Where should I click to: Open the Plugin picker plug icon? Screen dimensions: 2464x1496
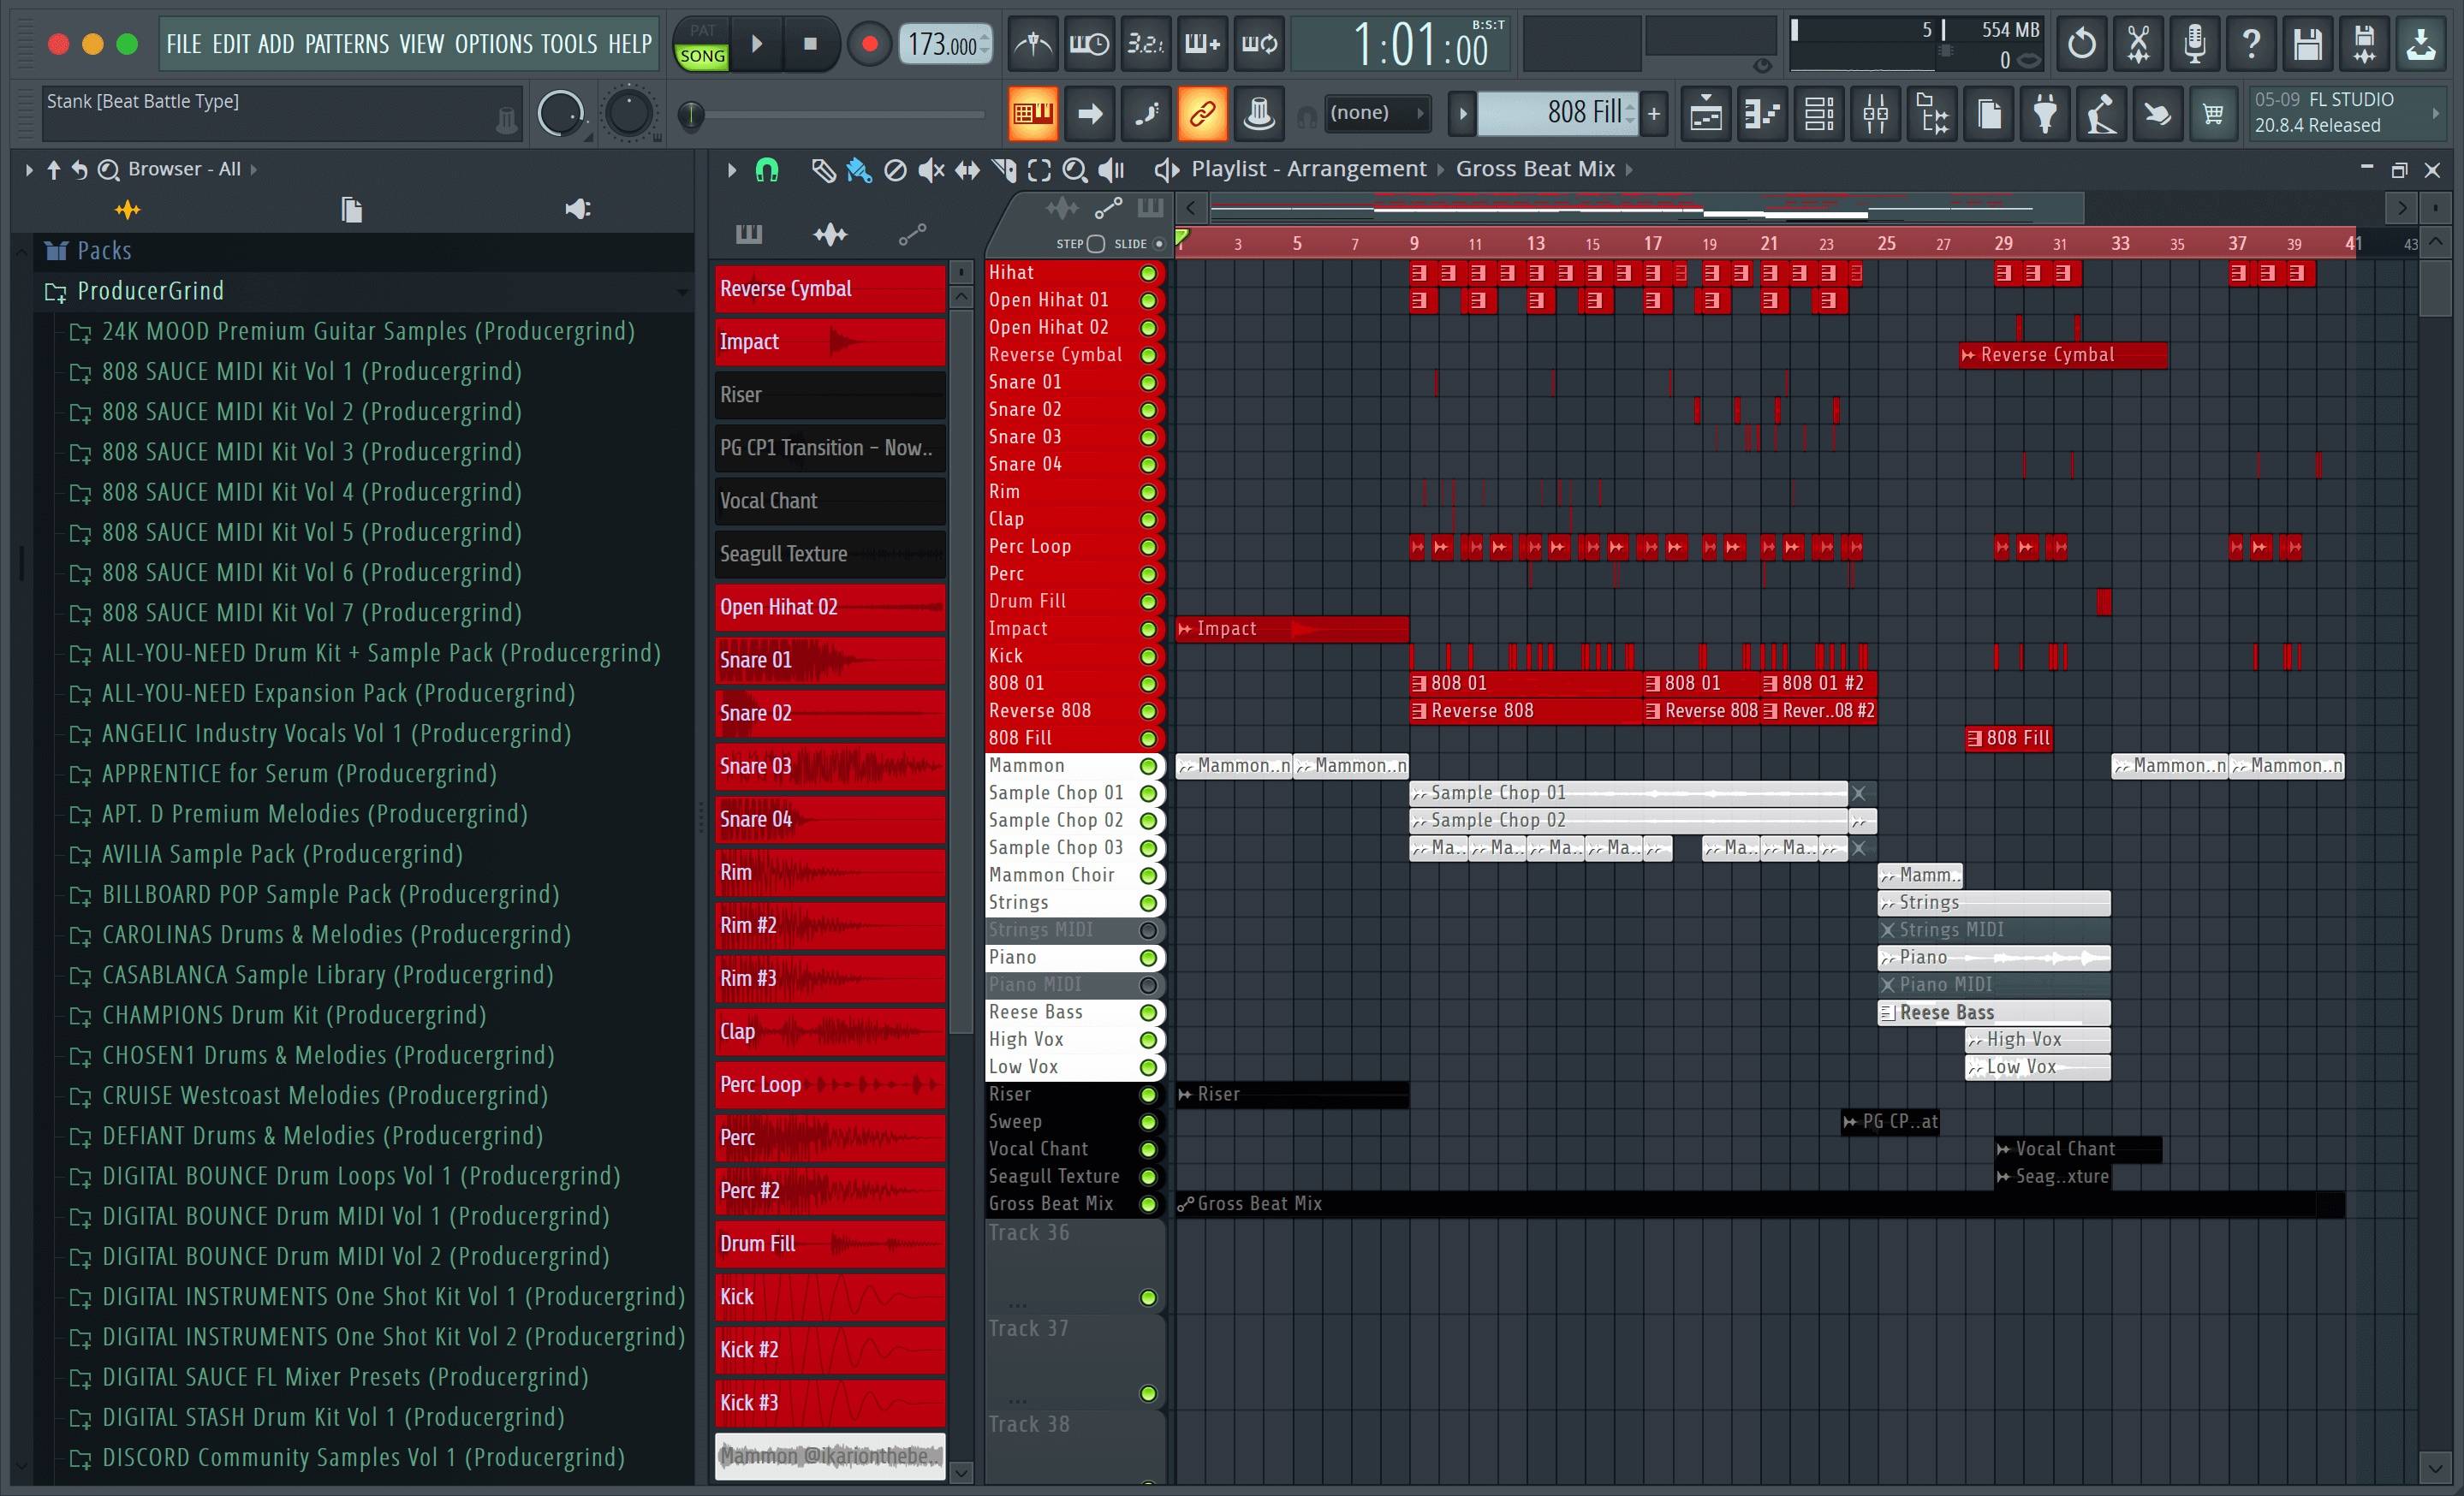coord(2045,114)
